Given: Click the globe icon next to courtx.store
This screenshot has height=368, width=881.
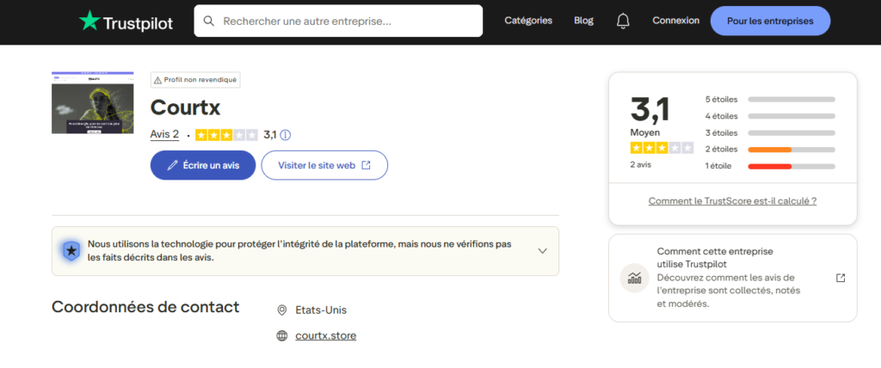Looking at the screenshot, I should (282, 336).
